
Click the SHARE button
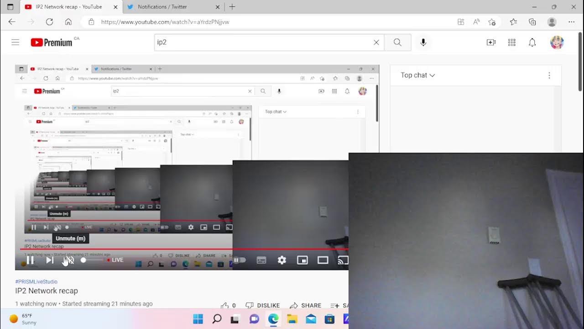306,305
